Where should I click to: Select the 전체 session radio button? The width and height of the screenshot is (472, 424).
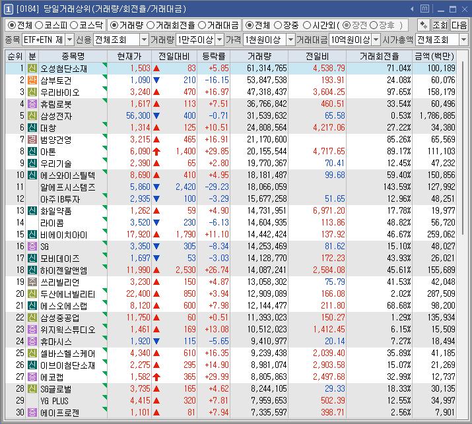pyautogui.click(x=249, y=25)
